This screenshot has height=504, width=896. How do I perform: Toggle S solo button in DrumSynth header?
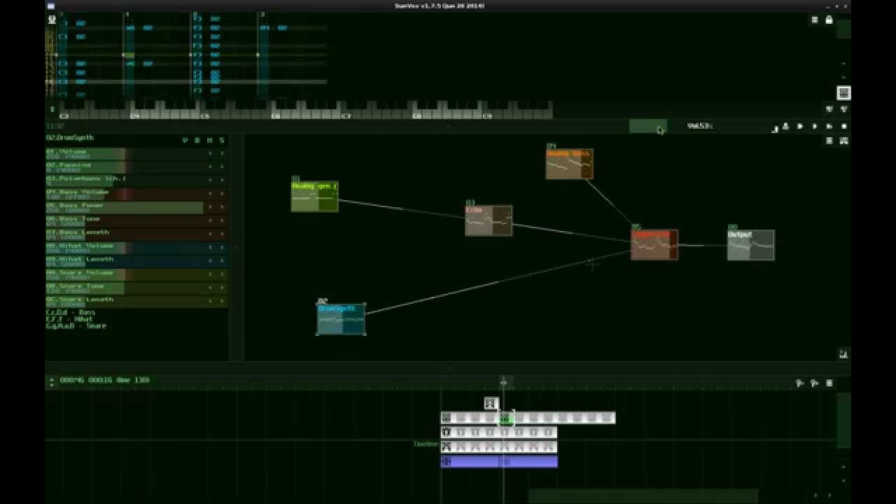tap(222, 140)
